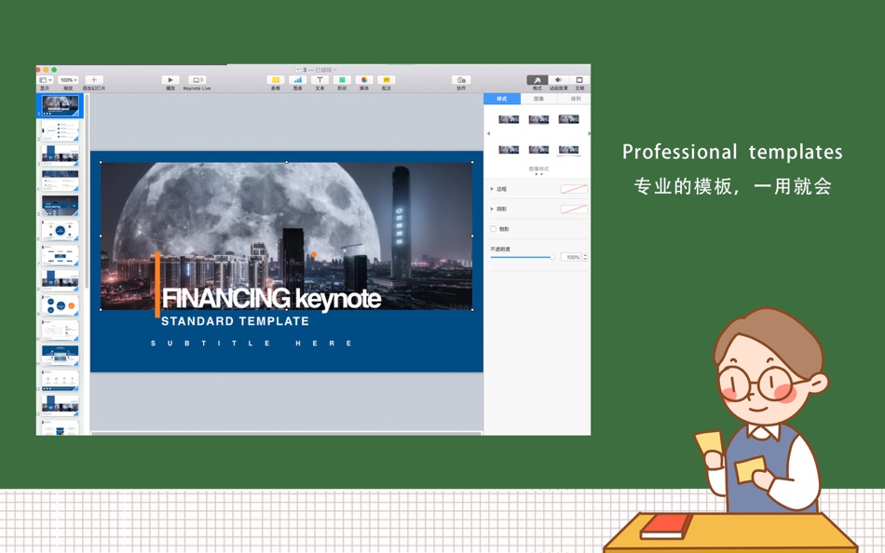Click the opacity 100% value field

(x=571, y=257)
